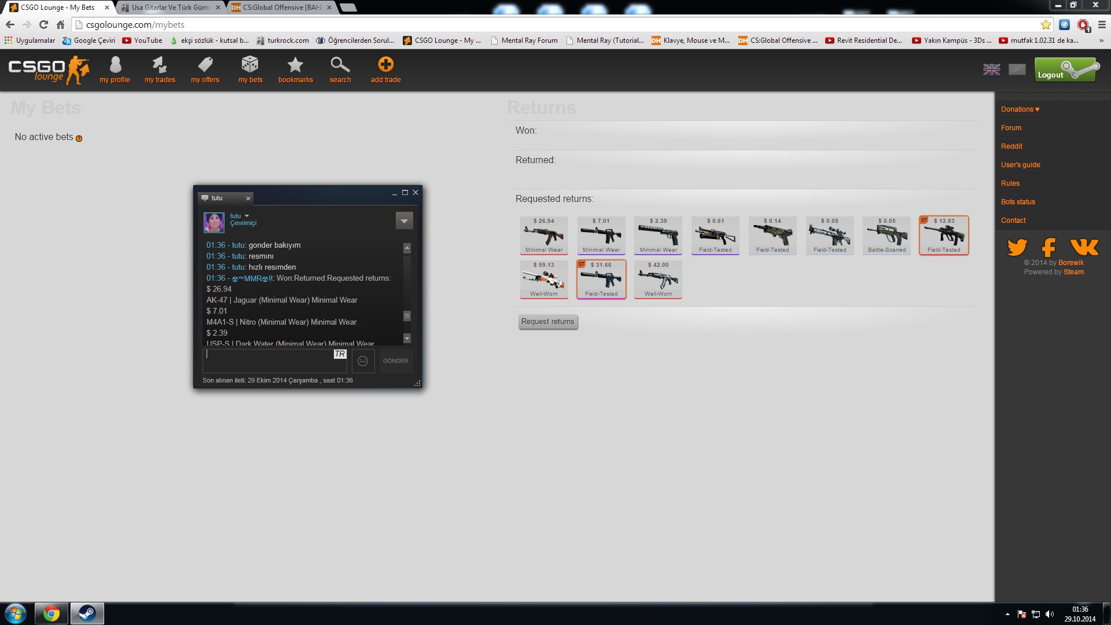The width and height of the screenshot is (1111, 625).
Task: Select the $31.66 StatTrak Field-Tested item
Action: [601, 280]
